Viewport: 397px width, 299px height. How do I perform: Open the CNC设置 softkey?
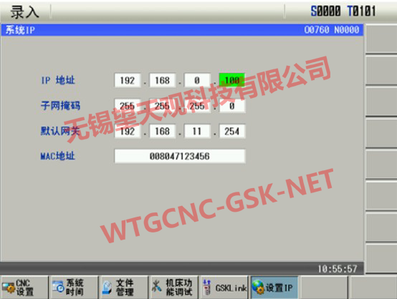[x=24, y=288]
